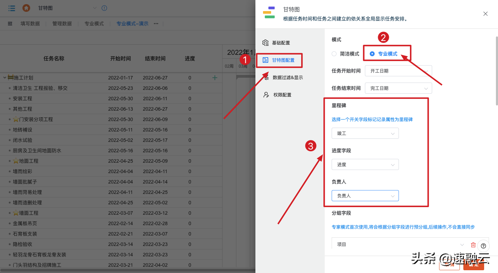Select the 简洁模式 radio button
Image resolution: width=498 pixels, height=273 pixels.
coord(334,54)
